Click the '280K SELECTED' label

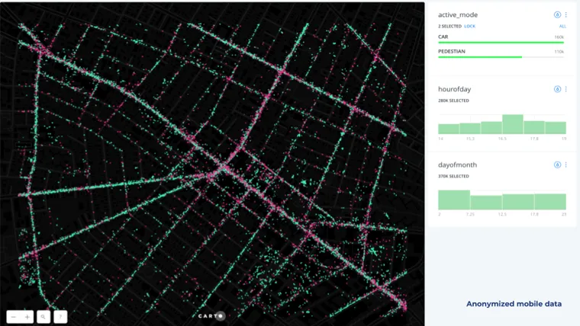pos(453,101)
